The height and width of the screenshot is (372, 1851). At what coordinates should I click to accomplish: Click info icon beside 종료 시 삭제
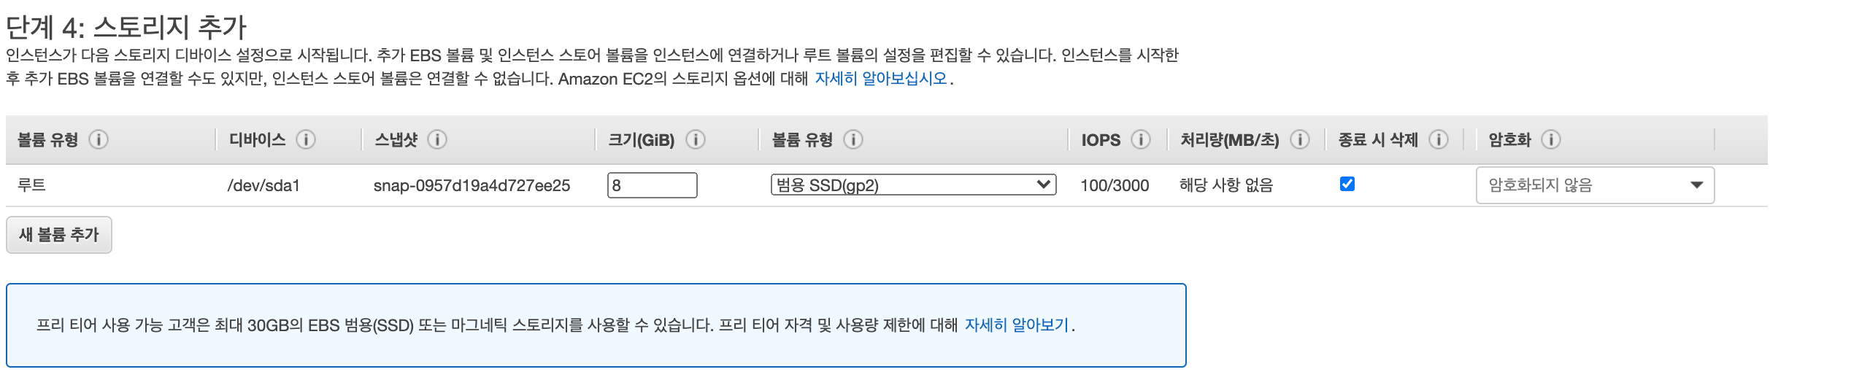coord(1439,139)
